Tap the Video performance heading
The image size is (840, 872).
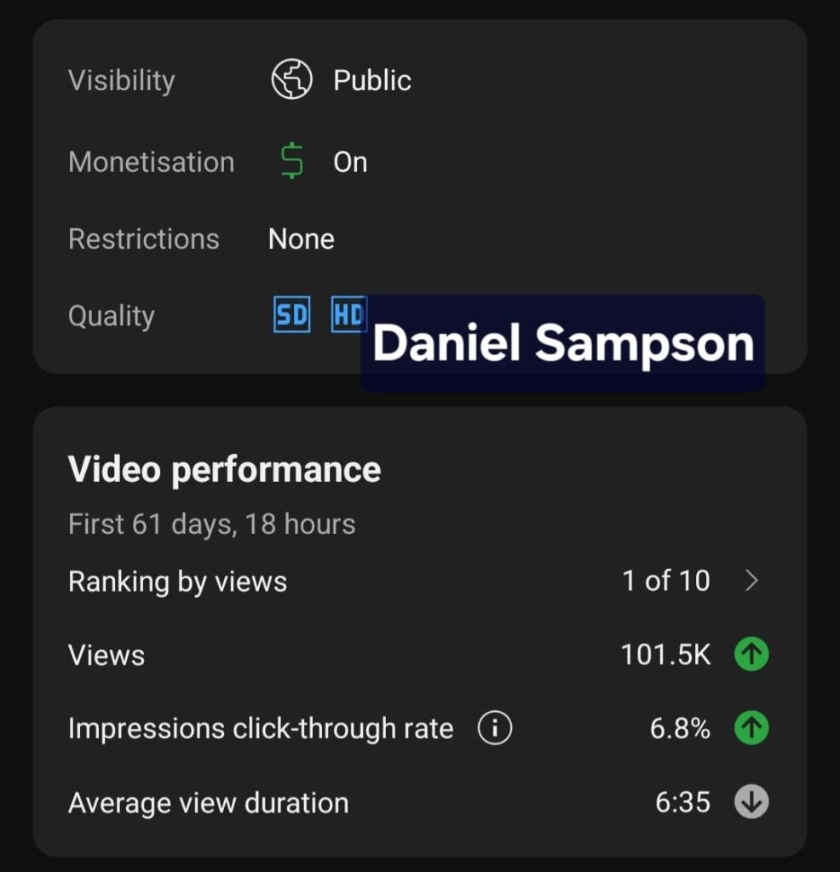pos(224,469)
